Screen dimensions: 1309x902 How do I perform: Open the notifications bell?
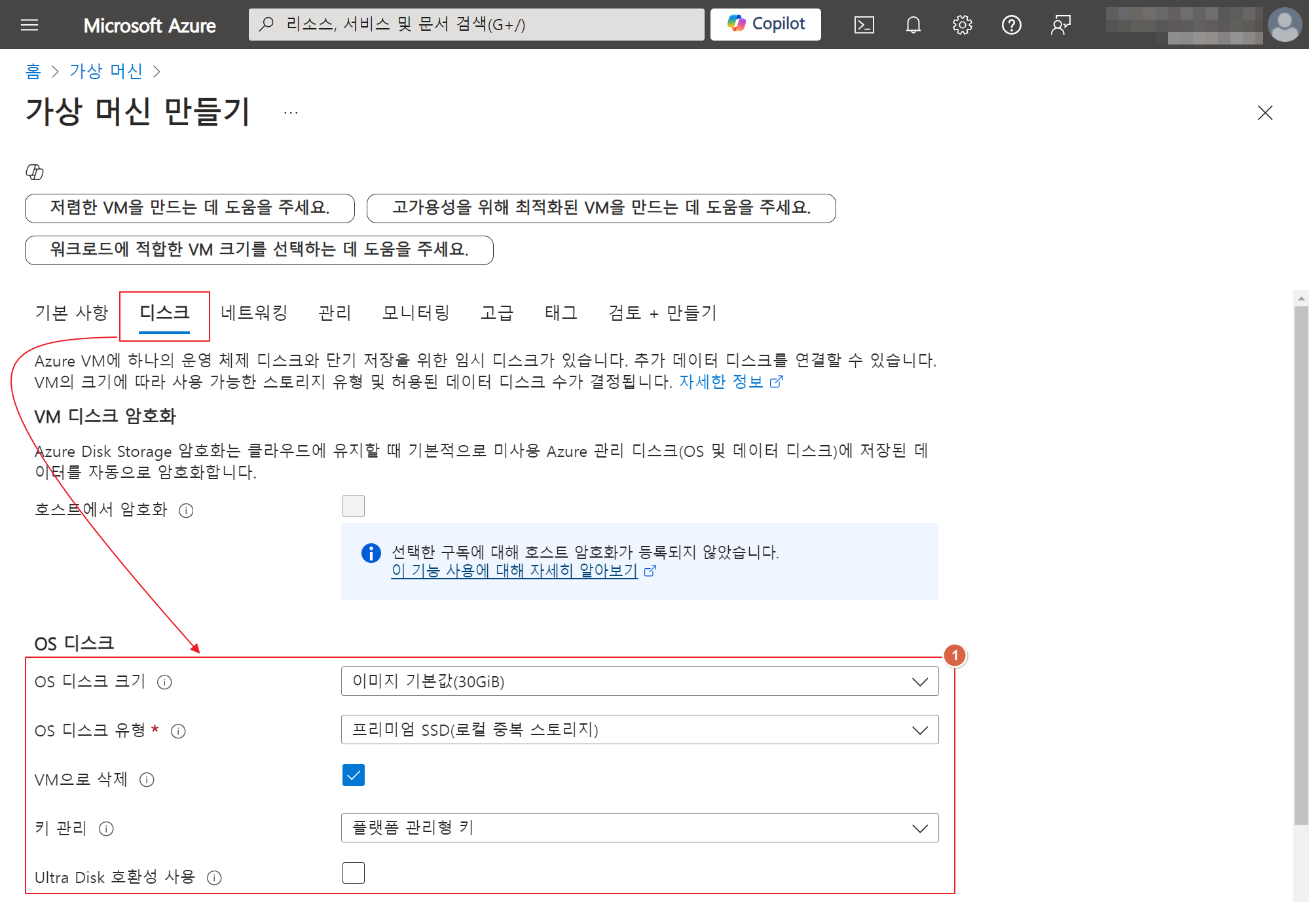point(913,25)
